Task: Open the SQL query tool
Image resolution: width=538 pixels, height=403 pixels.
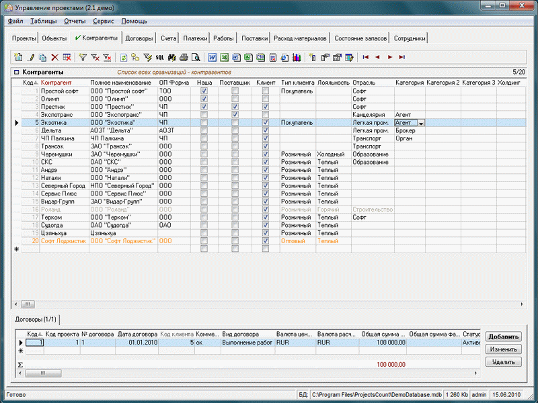Action: pyautogui.click(x=160, y=58)
